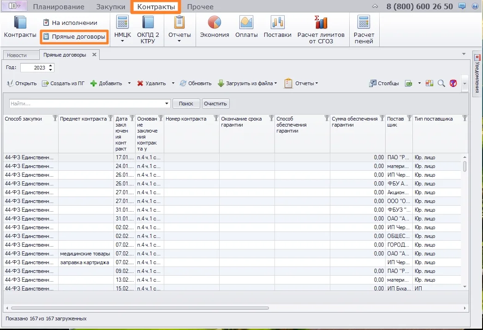Click the Обновить refresh button
Viewport: 483px width, 330px height.
pos(196,83)
